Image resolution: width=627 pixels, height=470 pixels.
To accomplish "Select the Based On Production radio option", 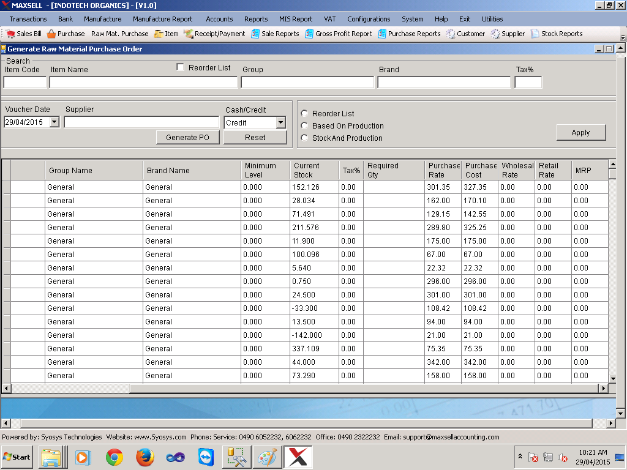I will point(304,125).
